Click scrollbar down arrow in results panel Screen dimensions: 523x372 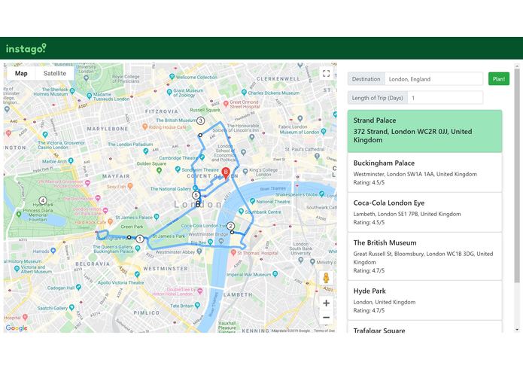[x=517, y=330]
